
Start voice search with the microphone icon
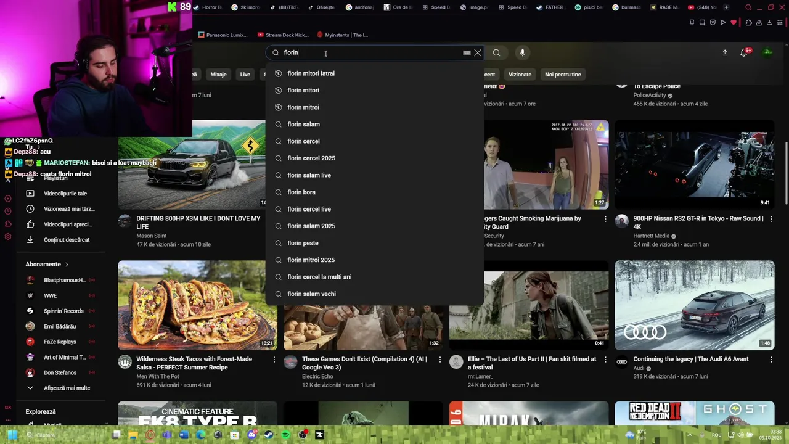522,53
